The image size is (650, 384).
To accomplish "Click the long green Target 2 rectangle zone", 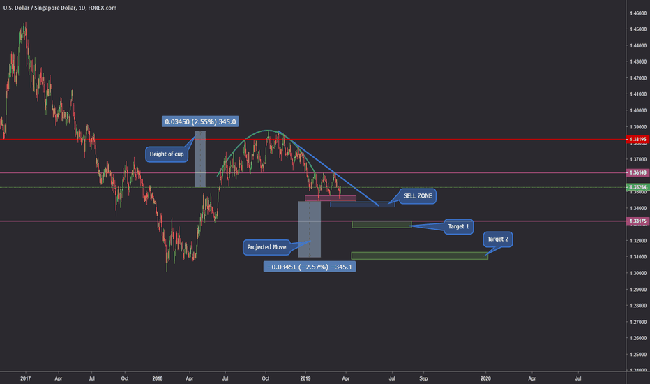I will coord(420,256).
